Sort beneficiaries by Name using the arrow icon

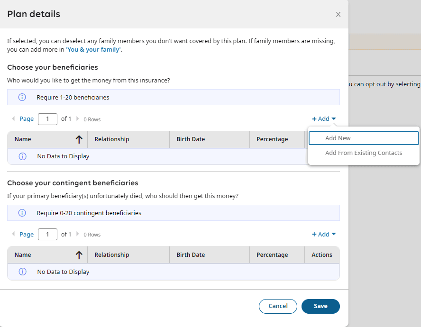[79, 139]
